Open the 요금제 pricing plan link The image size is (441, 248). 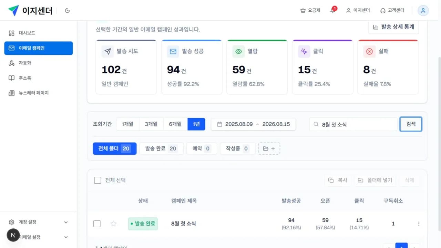click(x=310, y=10)
